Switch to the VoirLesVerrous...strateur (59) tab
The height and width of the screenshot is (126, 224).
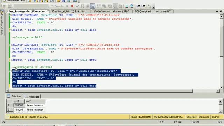click(111, 11)
